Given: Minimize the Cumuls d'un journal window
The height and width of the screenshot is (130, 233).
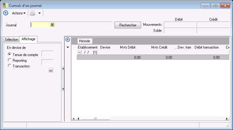Looking at the screenshot, I should (206, 6).
